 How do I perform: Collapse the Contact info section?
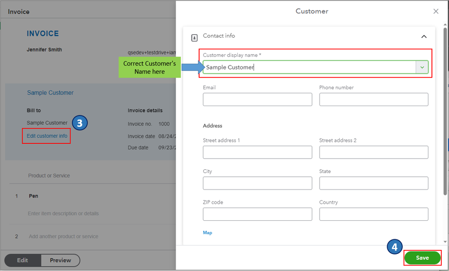[x=423, y=37]
